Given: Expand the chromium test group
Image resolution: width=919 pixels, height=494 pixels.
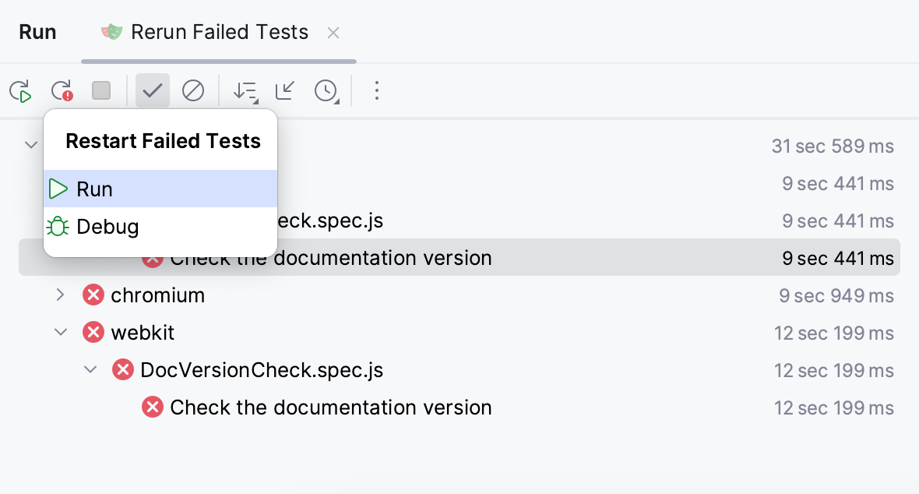Looking at the screenshot, I should (61, 295).
